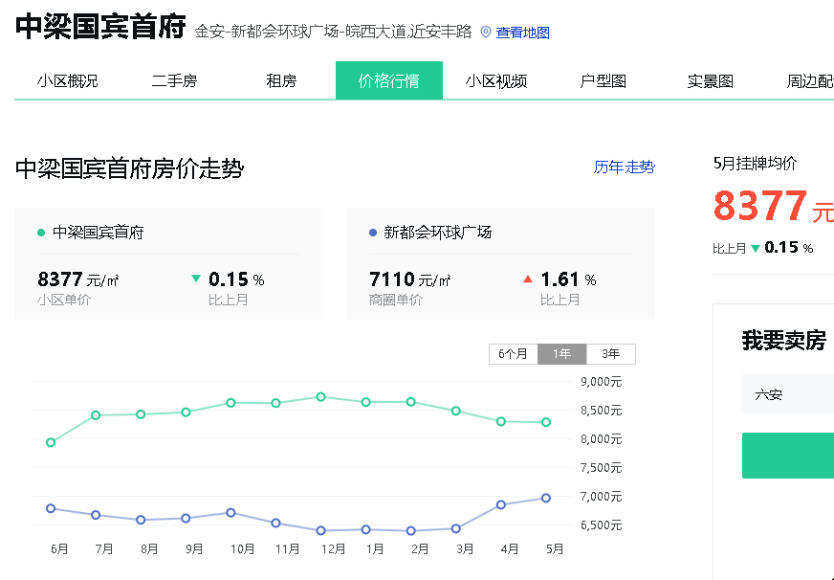Select the 3年 chart range

click(610, 354)
